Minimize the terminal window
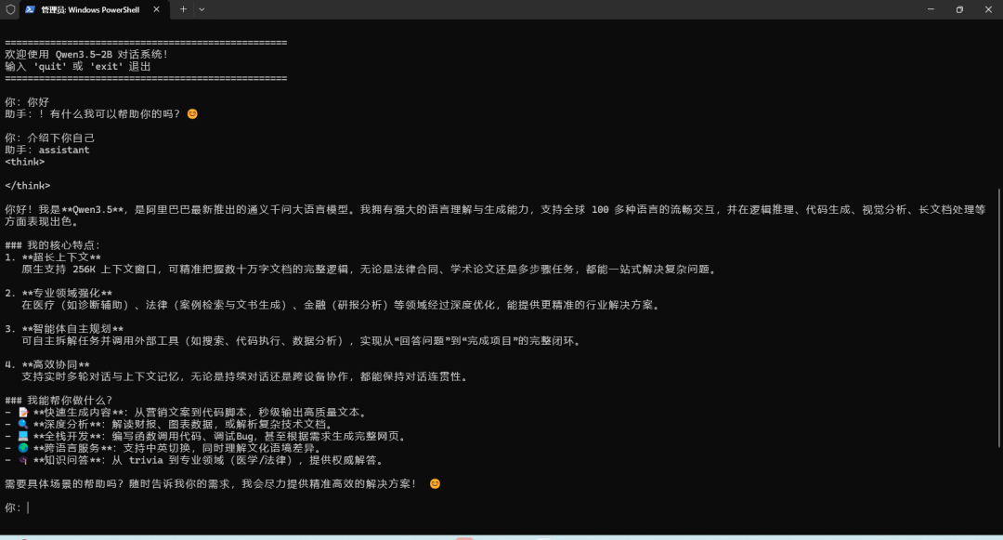 tap(931, 9)
